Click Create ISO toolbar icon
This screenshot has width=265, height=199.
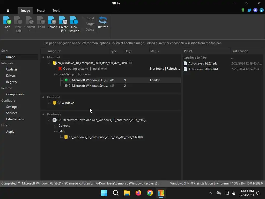pos(63,20)
